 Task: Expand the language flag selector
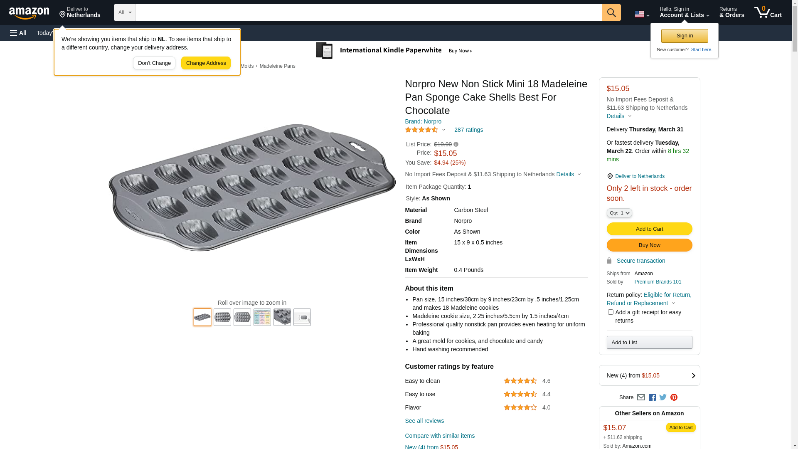(642, 15)
